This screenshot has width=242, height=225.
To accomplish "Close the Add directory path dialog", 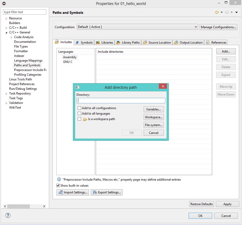I will [x=163, y=87].
